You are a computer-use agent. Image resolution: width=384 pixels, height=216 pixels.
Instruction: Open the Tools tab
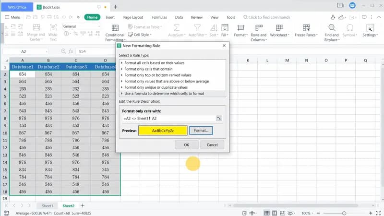[x=231, y=17]
